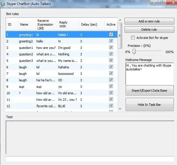Click the 'loooooool' reply cell

click(x=66, y=74)
